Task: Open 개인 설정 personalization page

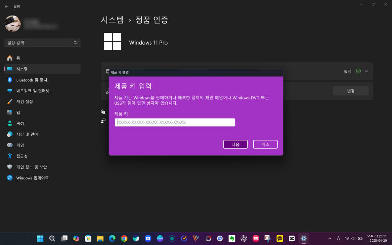Action: [x=42, y=101]
